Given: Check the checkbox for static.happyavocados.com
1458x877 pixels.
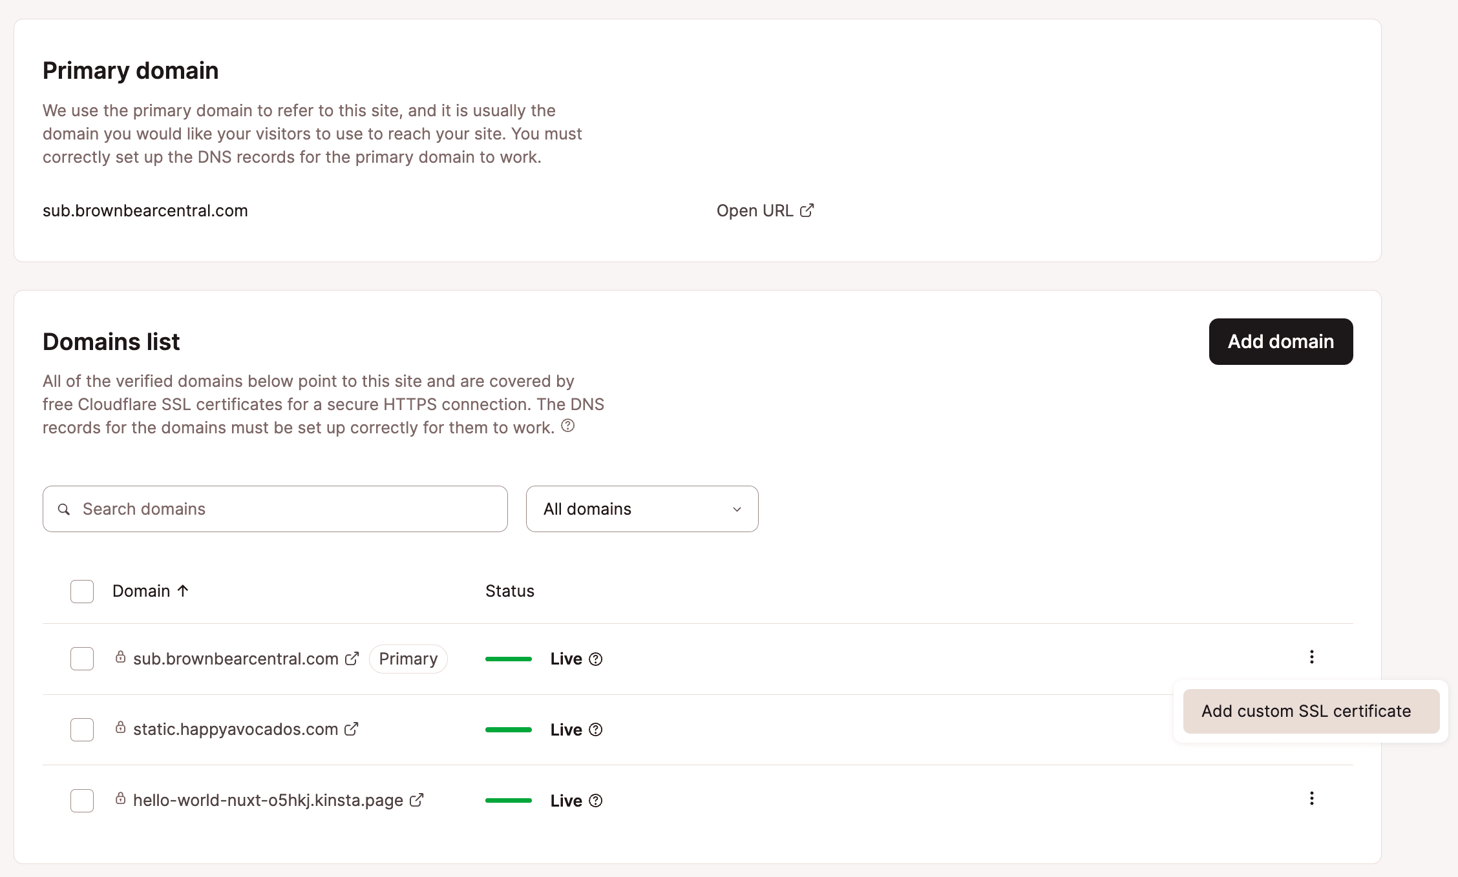Looking at the screenshot, I should click(81, 729).
